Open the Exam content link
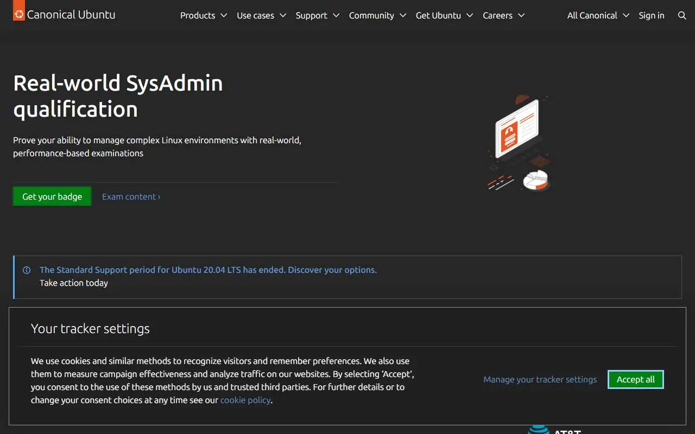This screenshot has height=434, width=695. pyautogui.click(x=131, y=196)
